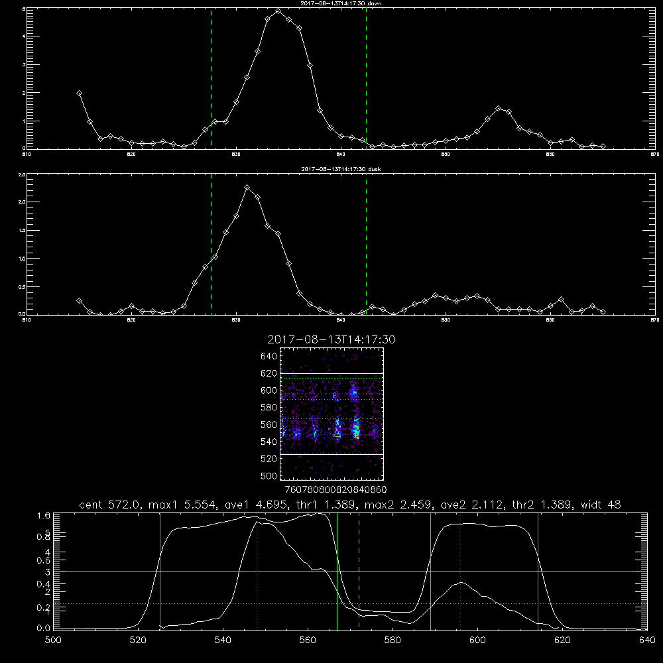Click the dawn plot title text
The image size is (663, 663).
pos(341,3)
